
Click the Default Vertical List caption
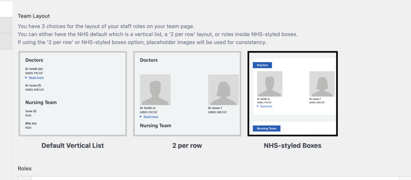coord(73,146)
